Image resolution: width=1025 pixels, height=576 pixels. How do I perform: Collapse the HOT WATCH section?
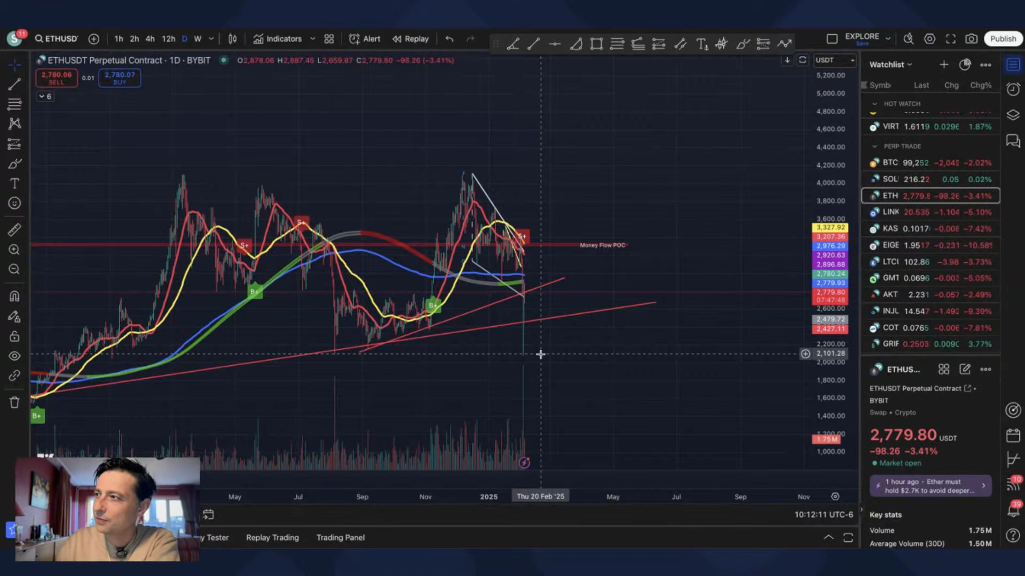click(874, 104)
